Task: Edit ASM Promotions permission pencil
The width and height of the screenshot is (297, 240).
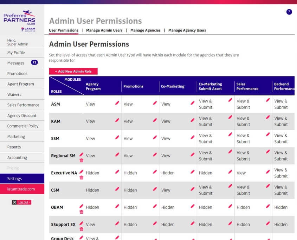Action: tap(155, 103)
